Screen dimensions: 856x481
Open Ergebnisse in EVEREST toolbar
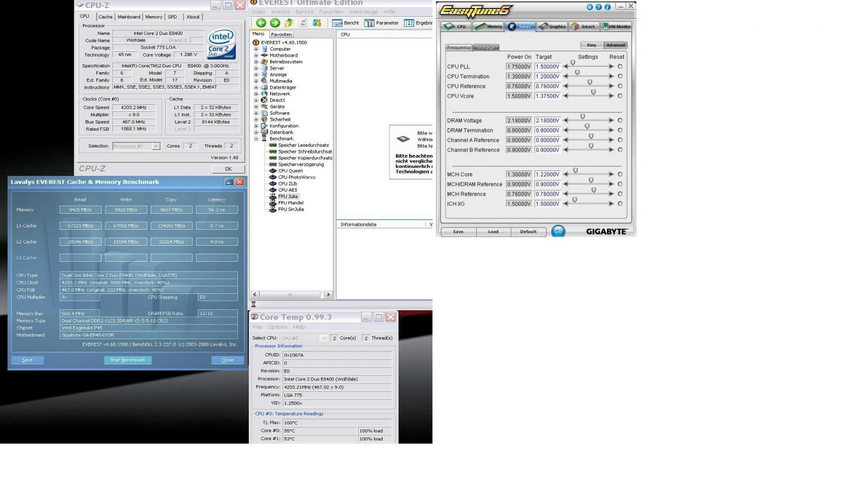click(x=418, y=23)
